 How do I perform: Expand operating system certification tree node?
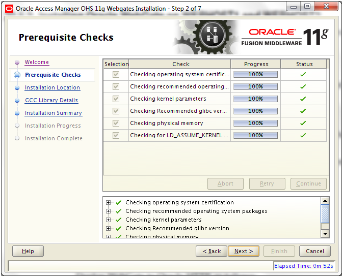[108, 203]
